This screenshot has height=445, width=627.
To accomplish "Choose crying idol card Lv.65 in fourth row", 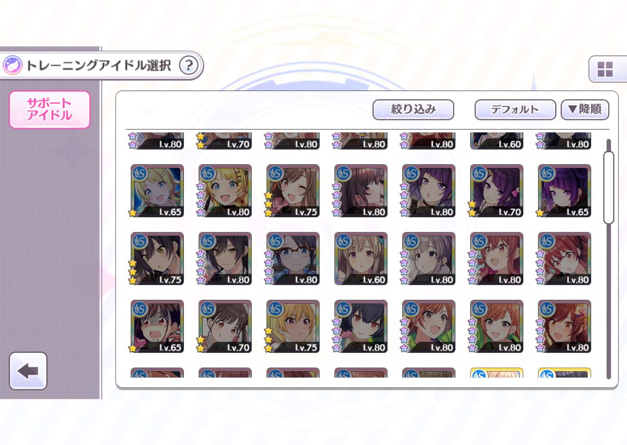I will (x=157, y=327).
